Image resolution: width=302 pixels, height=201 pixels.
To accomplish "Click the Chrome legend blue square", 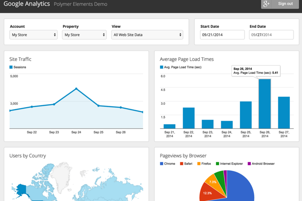I will pyautogui.click(x=161, y=163).
